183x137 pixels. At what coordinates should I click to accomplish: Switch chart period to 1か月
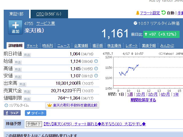tap(140, 94)
